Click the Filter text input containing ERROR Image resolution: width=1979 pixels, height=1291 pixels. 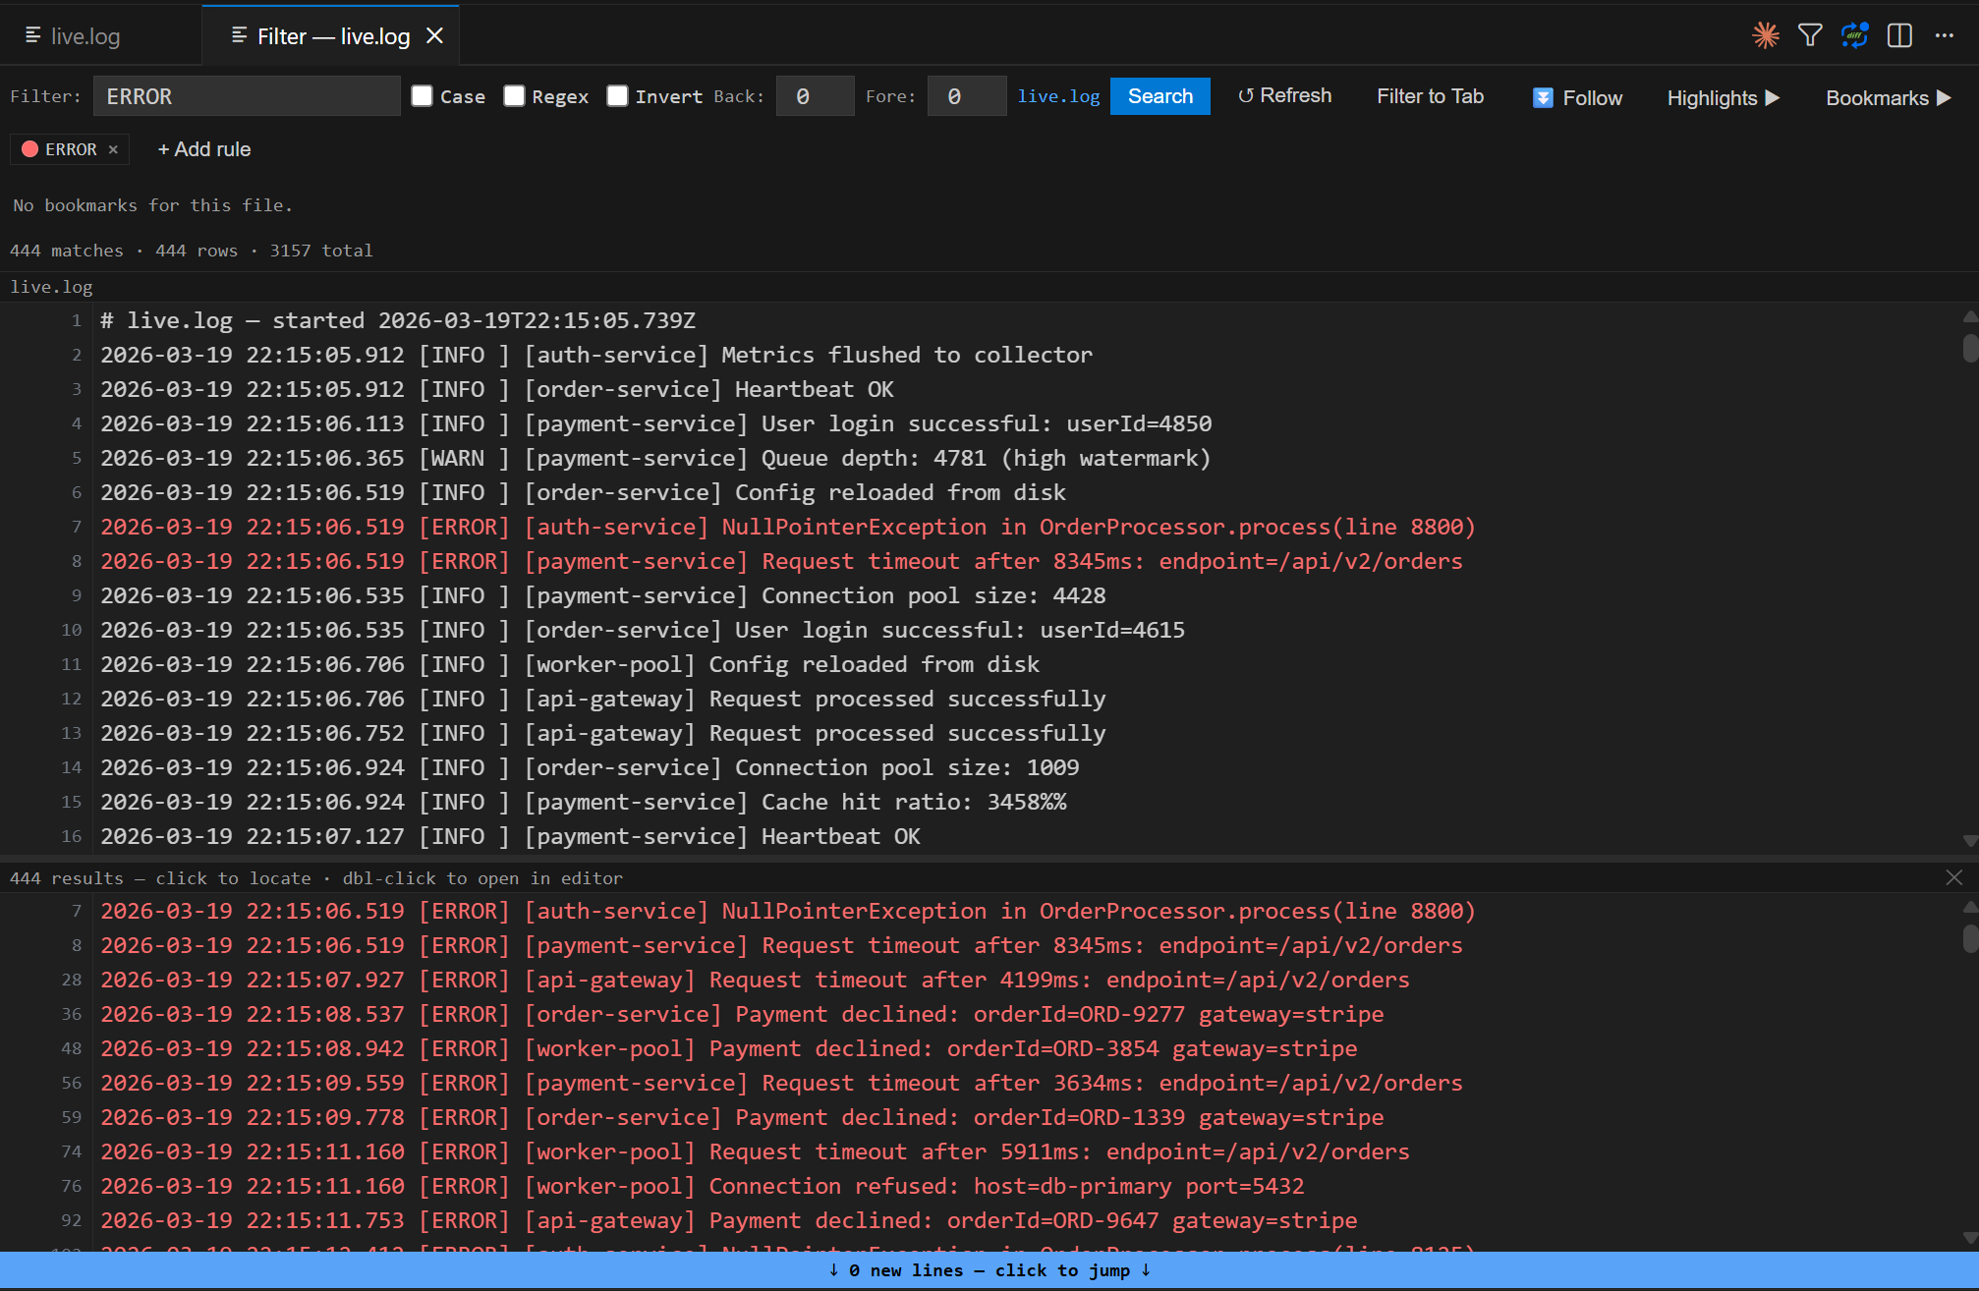(x=247, y=96)
